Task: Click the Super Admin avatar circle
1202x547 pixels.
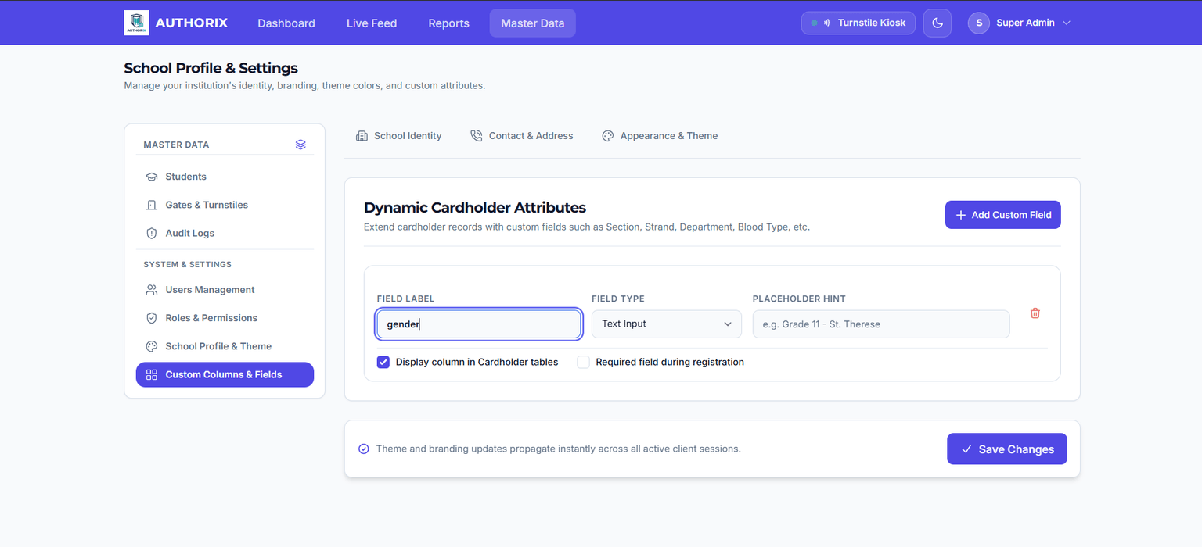Action: pyautogui.click(x=979, y=23)
